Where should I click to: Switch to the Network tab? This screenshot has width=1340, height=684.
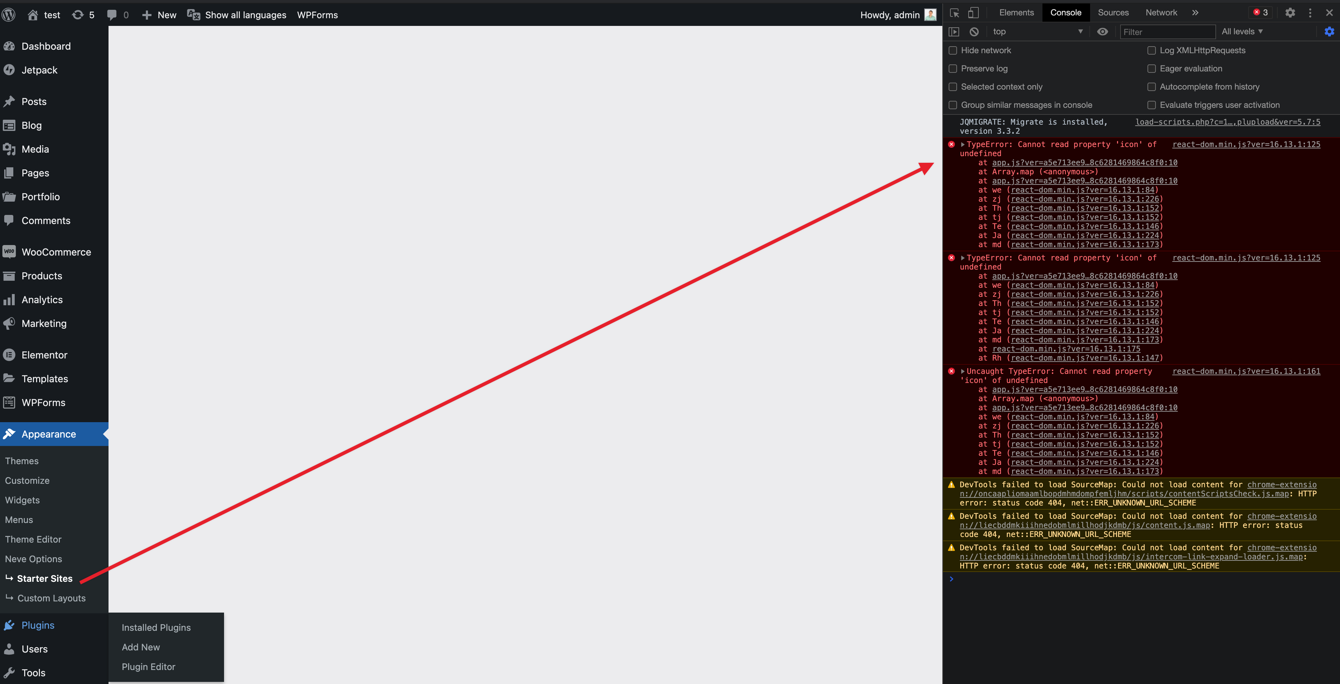coord(1161,13)
